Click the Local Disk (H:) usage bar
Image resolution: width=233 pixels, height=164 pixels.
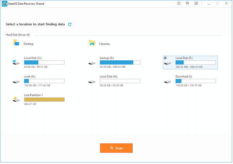point(120,81)
